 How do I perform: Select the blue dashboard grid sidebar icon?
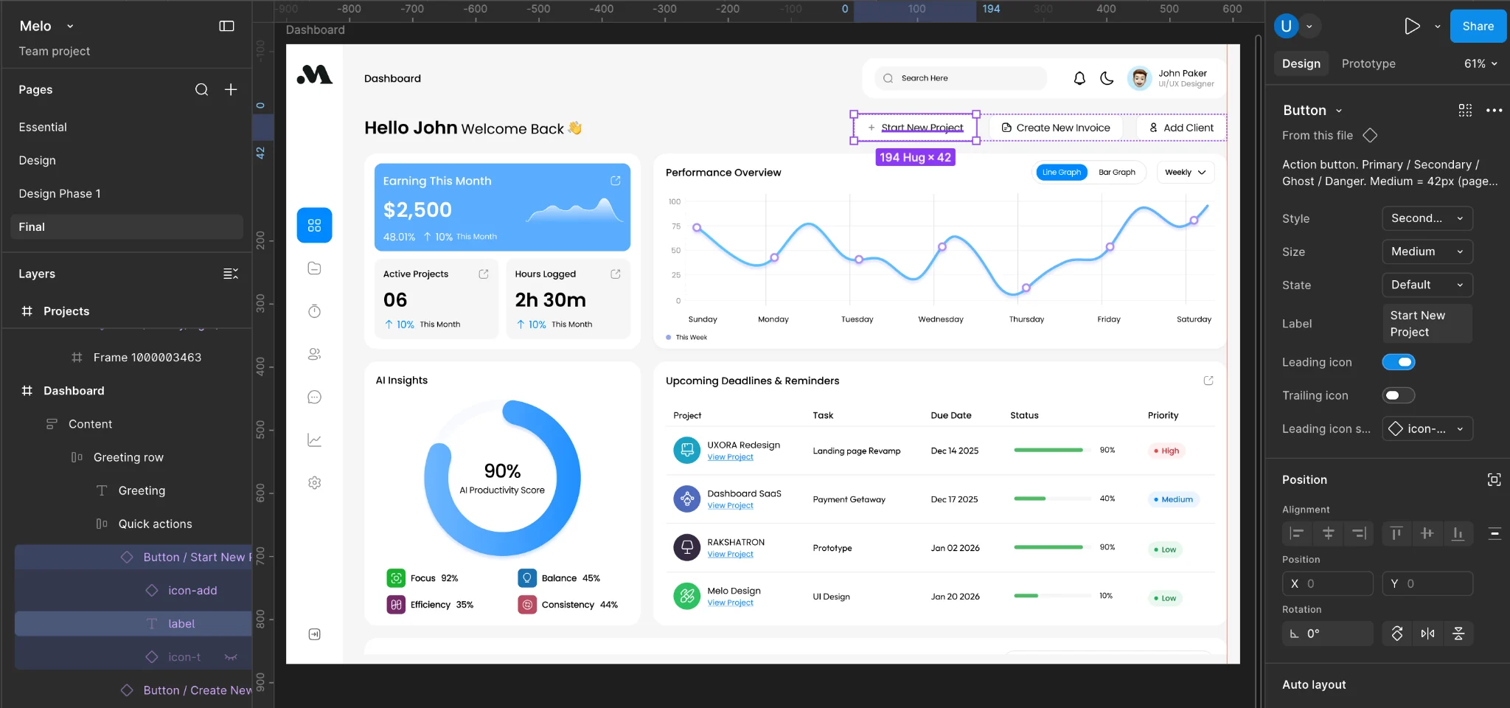(315, 225)
